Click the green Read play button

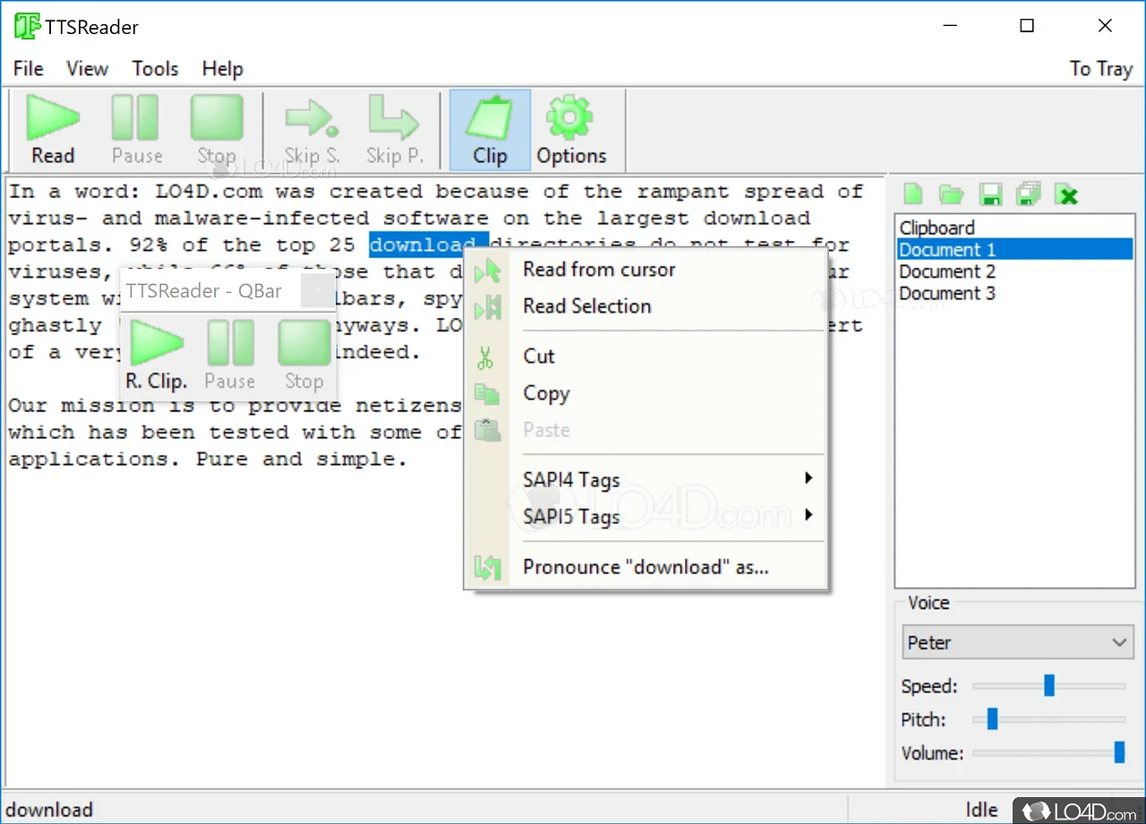coord(53,130)
